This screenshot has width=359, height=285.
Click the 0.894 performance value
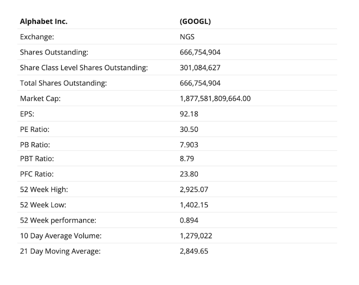tap(189, 220)
